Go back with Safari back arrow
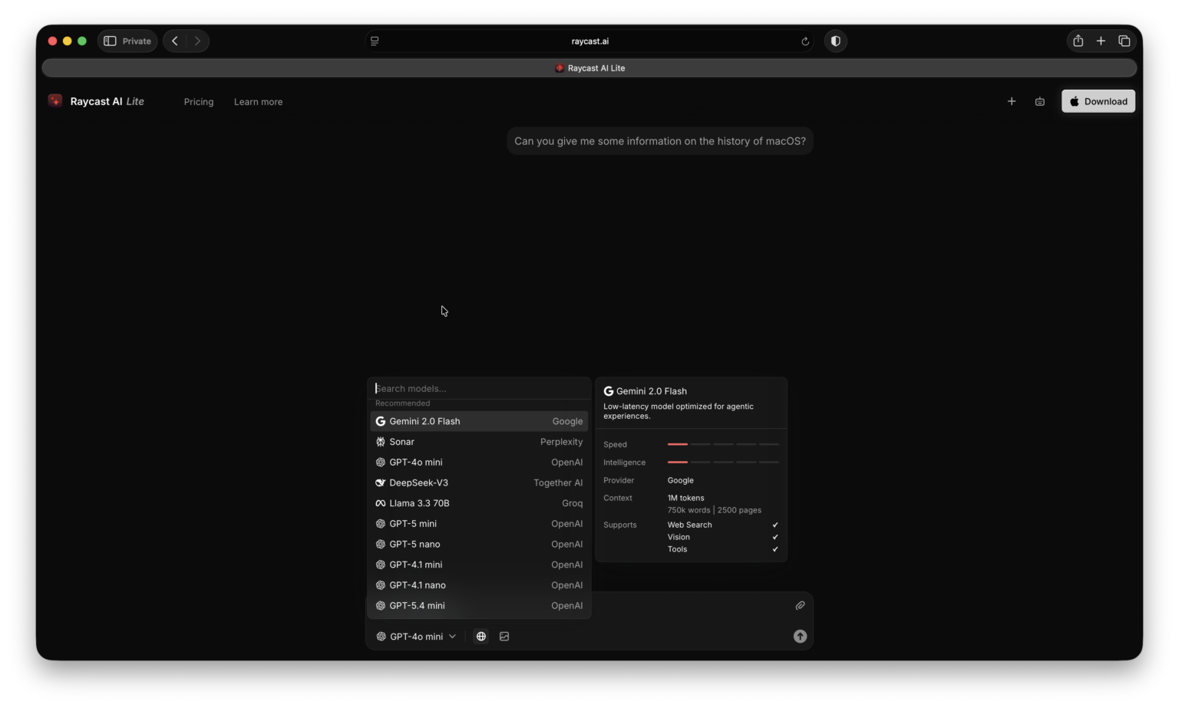Viewport: 1179px width, 708px height. point(175,41)
